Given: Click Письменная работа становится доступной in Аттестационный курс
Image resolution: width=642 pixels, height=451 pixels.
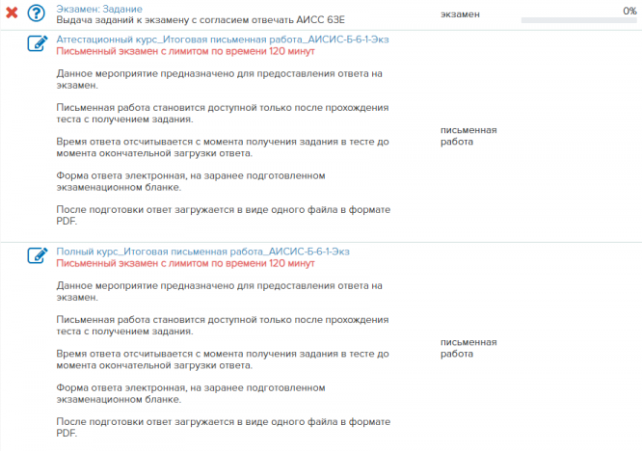Looking at the screenshot, I should [x=222, y=113].
